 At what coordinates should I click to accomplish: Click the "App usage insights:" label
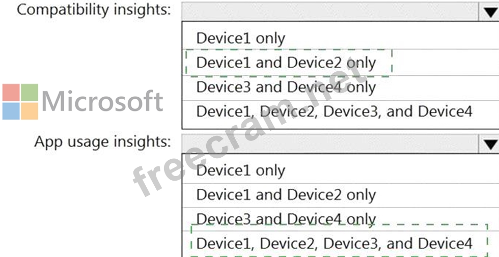click(102, 142)
